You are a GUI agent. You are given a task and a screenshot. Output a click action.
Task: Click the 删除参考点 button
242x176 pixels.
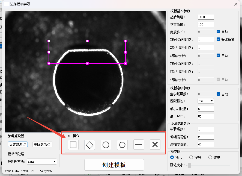(42, 145)
